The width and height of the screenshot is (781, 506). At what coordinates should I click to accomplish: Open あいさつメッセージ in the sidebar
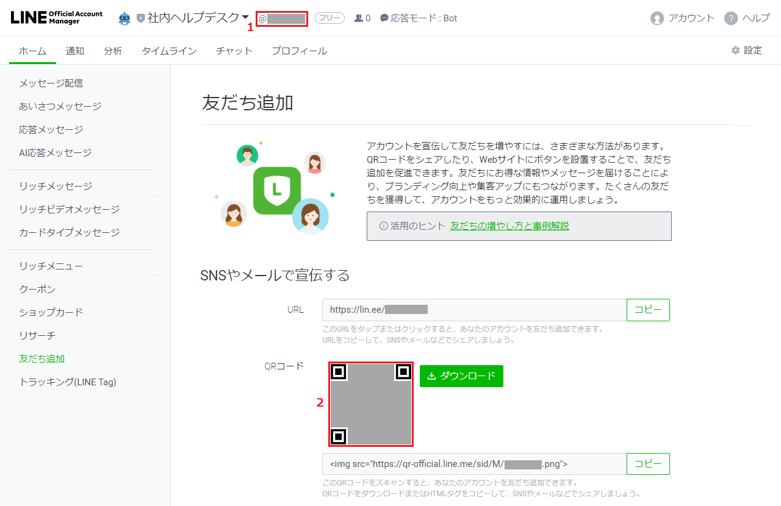(x=60, y=106)
